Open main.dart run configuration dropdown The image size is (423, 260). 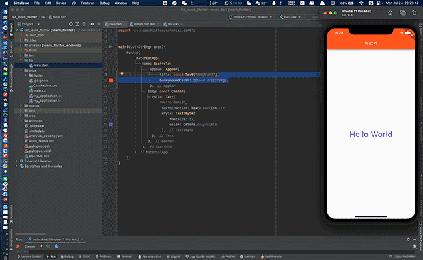coord(290,17)
